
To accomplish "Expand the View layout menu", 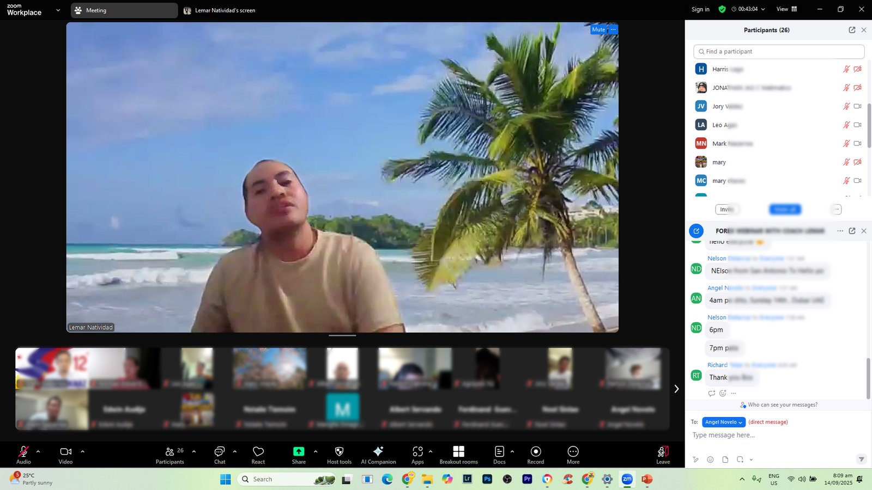I will pyautogui.click(x=786, y=9).
